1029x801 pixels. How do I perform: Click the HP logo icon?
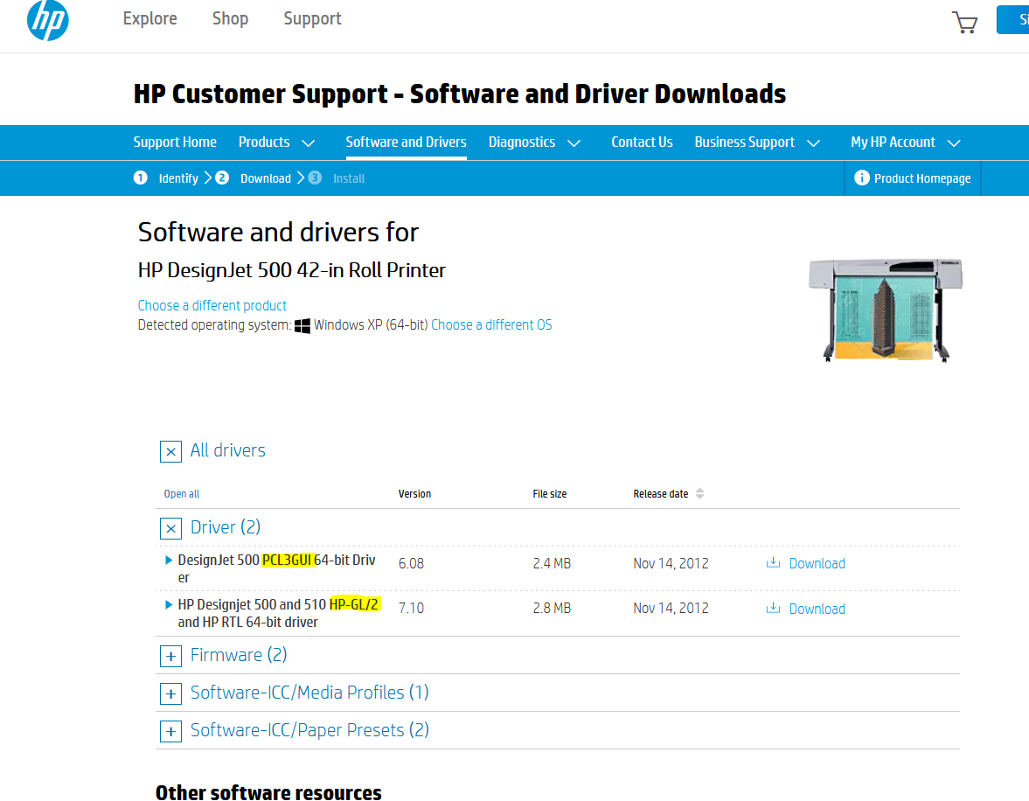(48, 21)
